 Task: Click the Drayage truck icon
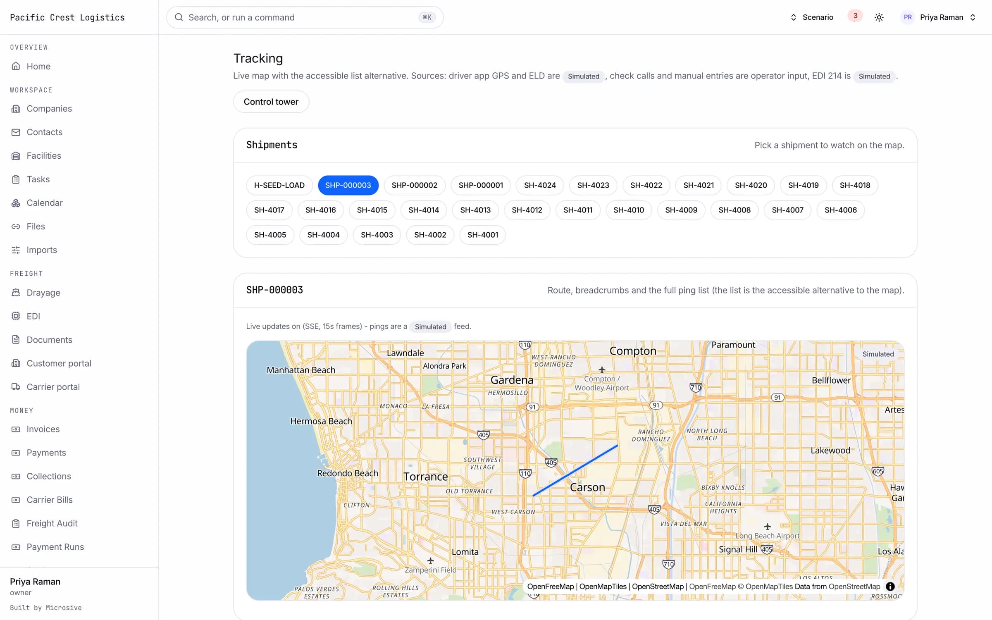16,292
